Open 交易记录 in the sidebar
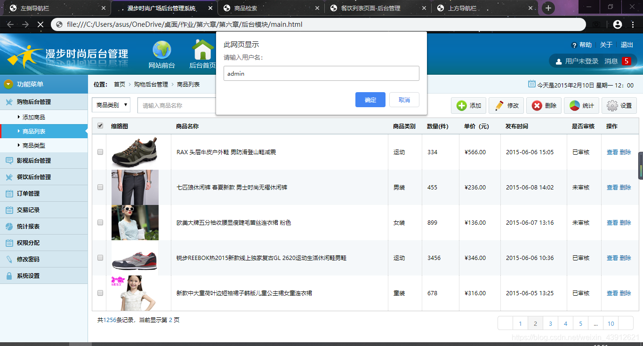The height and width of the screenshot is (346, 643). (x=44, y=210)
